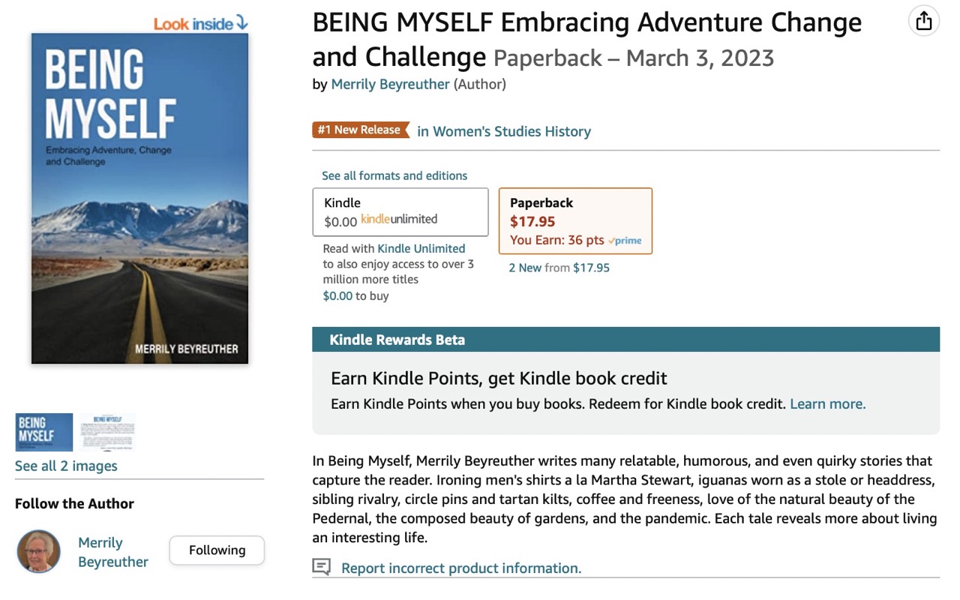Toggle the Following button for the author

click(217, 550)
